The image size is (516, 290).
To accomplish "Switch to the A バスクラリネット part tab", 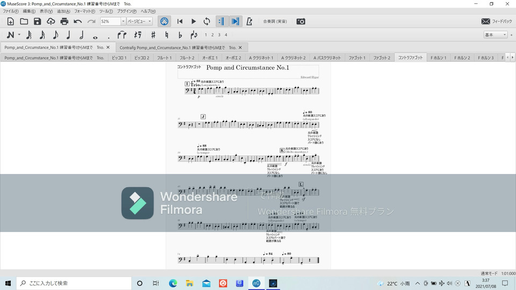I will tap(327, 58).
